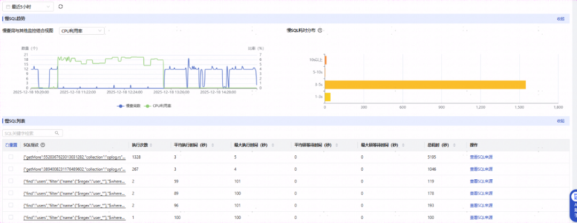Viewport: 577px width, 223px height.
Task: Open the CPU利用率 metric dropdown
Action: pos(82,31)
